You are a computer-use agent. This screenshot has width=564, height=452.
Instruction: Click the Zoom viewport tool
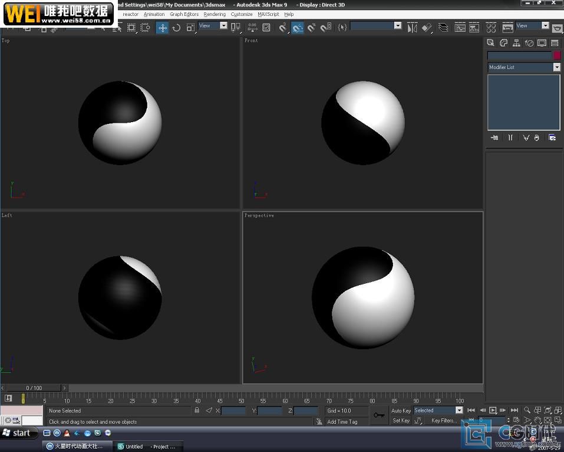pyautogui.click(x=527, y=410)
